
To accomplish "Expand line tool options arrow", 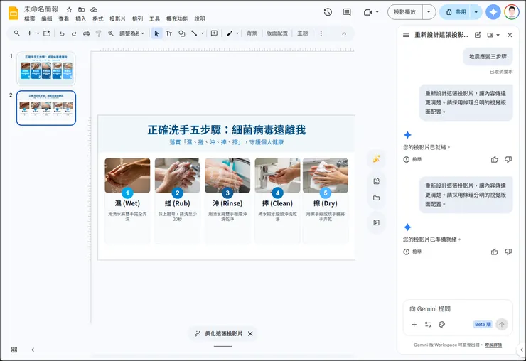I will (203, 33).
